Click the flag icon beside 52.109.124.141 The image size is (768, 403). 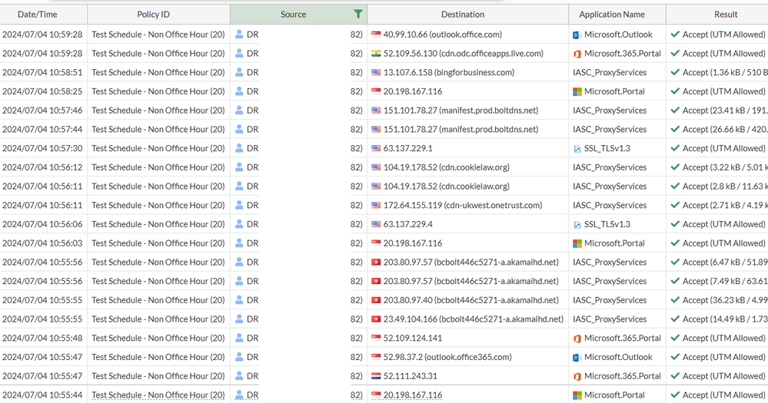tap(376, 338)
